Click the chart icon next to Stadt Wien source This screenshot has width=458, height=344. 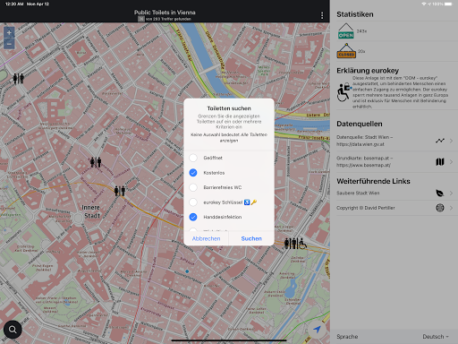(440, 141)
